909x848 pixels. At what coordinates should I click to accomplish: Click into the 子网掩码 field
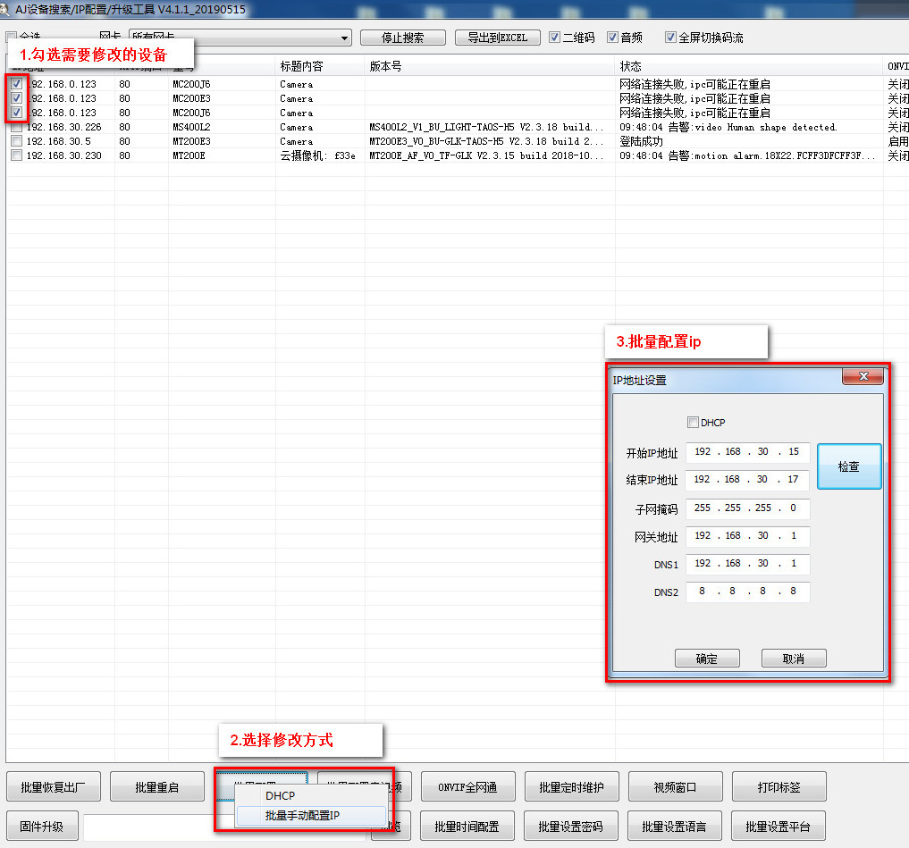pyautogui.click(x=747, y=508)
